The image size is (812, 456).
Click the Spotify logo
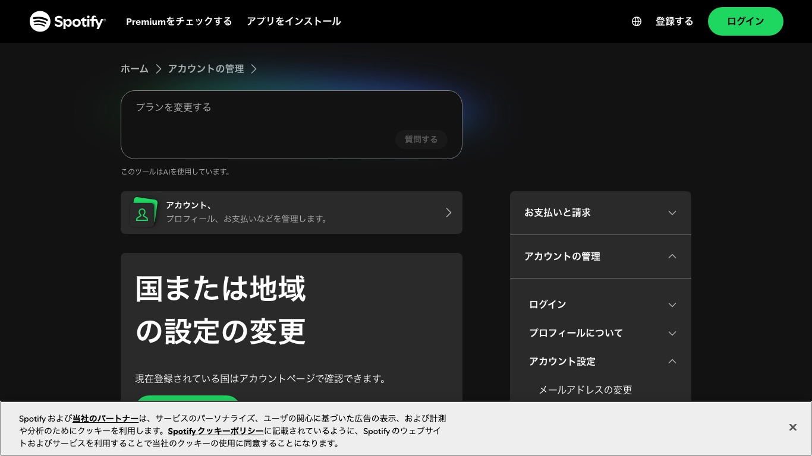68,21
